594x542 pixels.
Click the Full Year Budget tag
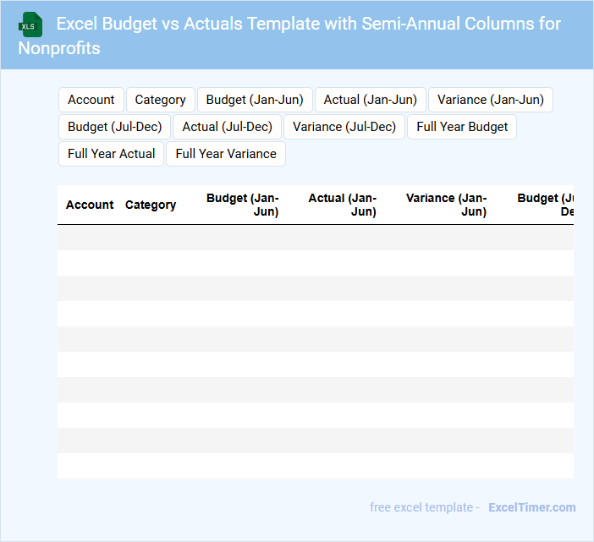pos(462,127)
